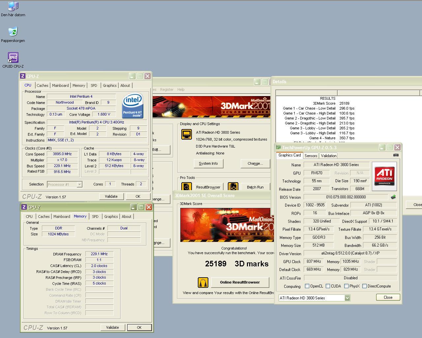Click the Batch Run icon in Pro Tools
422x338 pixels.
tap(233, 187)
